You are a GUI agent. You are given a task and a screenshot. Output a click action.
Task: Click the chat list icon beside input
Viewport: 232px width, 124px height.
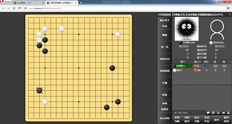(x=213, y=113)
